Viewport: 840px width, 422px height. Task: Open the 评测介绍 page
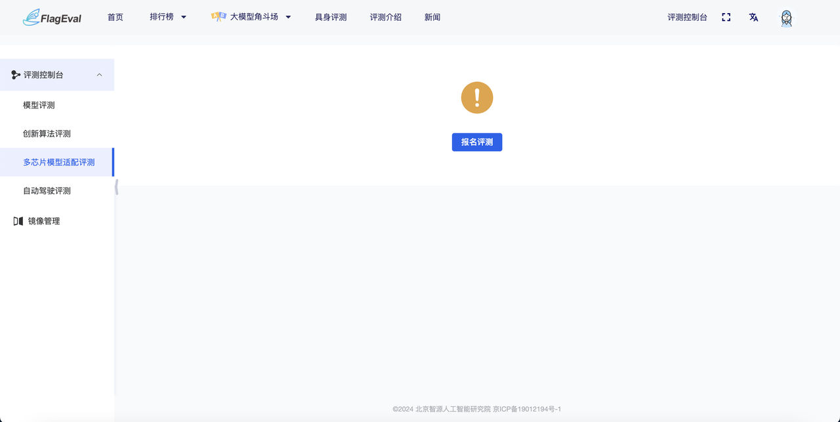point(386,17)
